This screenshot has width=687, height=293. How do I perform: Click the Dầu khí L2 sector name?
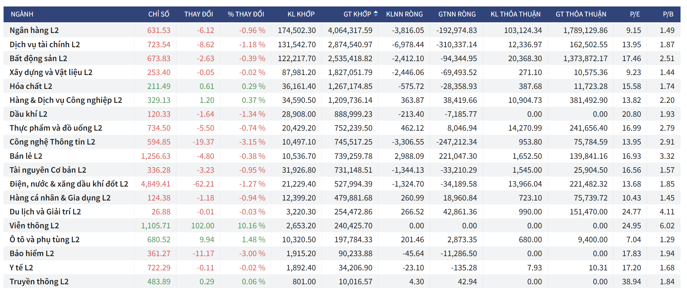29,114
